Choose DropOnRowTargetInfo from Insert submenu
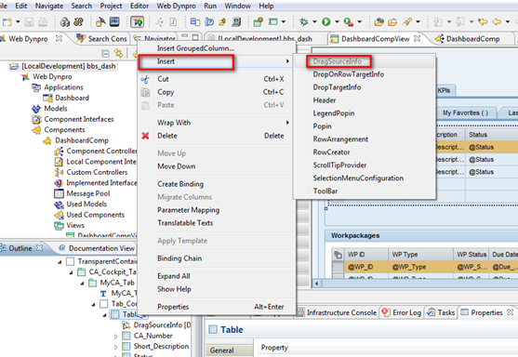Image resolution: width=518 pixels, height=357 pixels. point(365,74)
